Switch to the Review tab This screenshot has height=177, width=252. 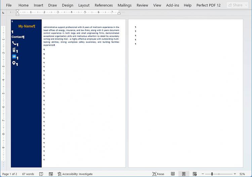(142, 5)
